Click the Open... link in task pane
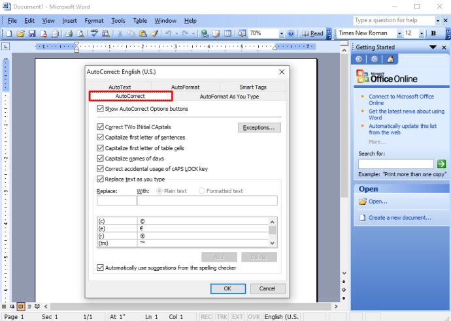The image size is (451, 321). tap(378, 202)
